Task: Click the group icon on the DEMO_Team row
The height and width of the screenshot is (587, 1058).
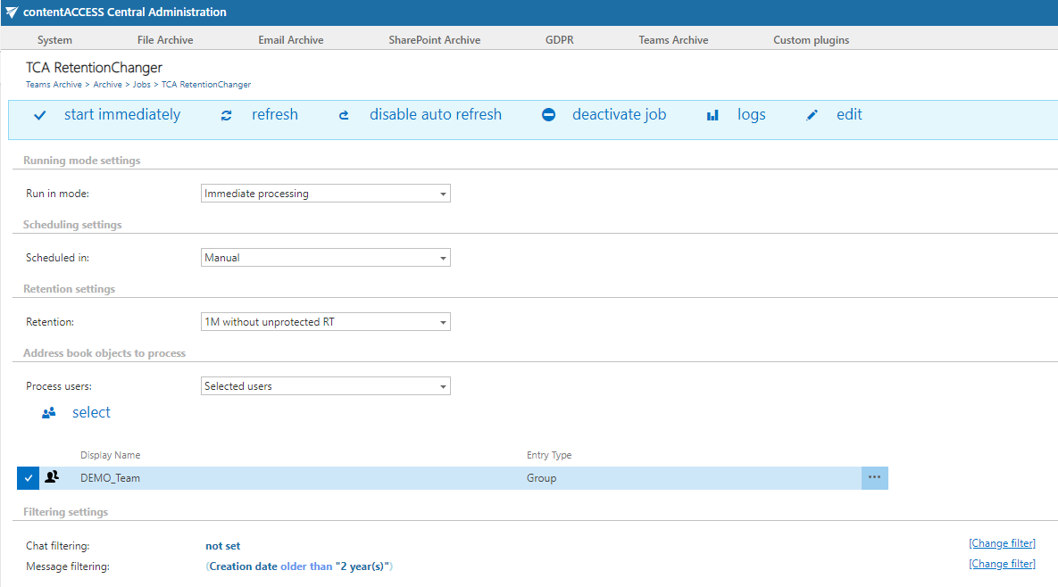Action: coord(52,477)
